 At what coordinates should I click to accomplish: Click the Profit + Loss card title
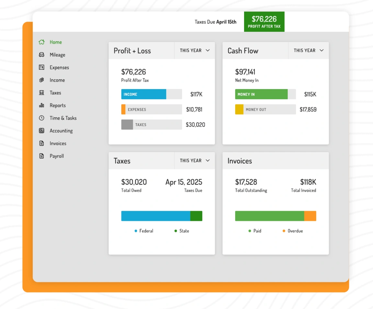pyautogui.click(x=132, y=51)
